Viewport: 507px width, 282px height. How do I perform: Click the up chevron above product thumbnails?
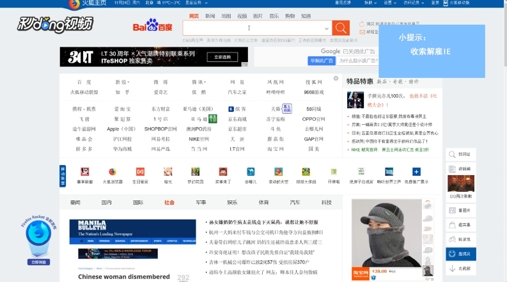point(428,201)
